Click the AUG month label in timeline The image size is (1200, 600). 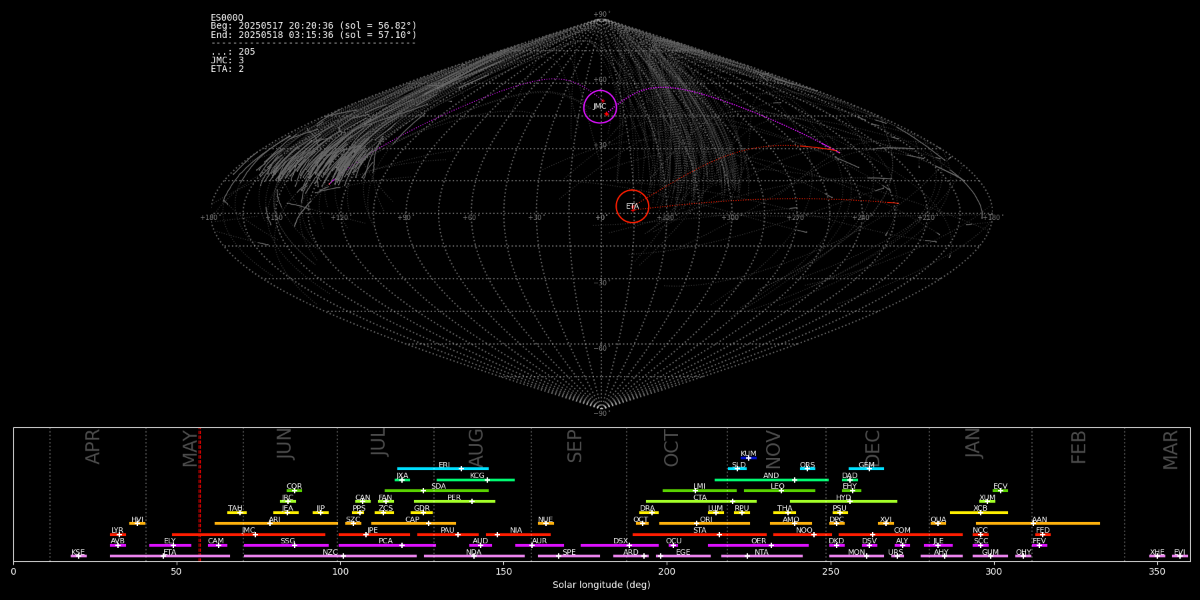(476, 448)
